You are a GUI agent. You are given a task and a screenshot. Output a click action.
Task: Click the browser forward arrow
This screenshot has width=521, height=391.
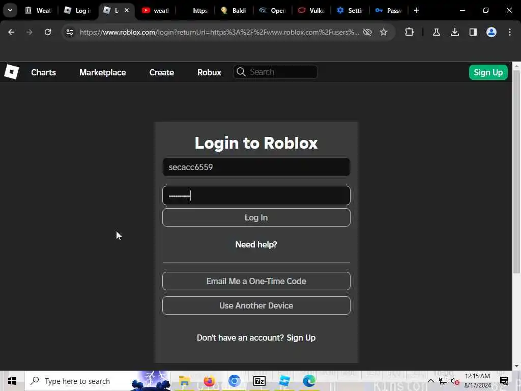[30, 32]
